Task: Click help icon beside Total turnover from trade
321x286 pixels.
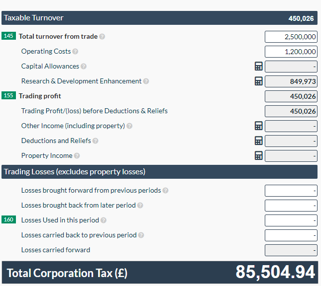Action: click(102, 37)
